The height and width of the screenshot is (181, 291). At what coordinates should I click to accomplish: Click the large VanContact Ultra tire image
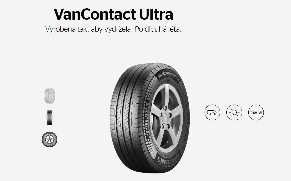[x=150, y=118]
